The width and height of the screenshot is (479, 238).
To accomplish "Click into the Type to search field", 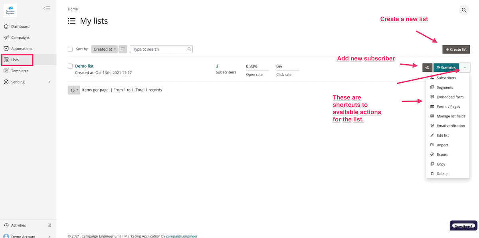I will point(159,49).
